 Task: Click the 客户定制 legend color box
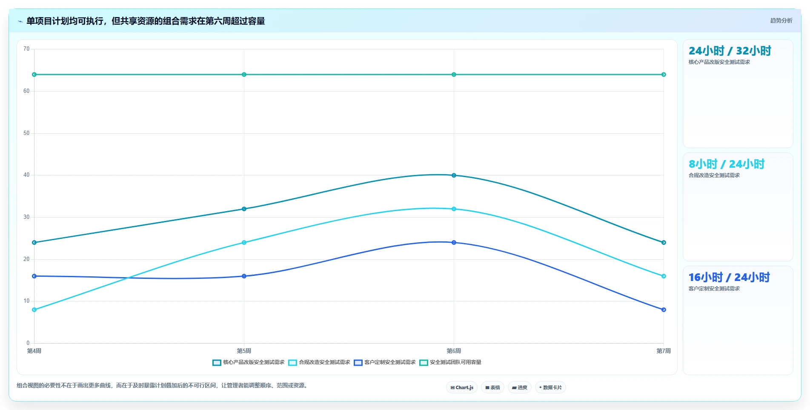pyautogui.click(x=358, y=363)
